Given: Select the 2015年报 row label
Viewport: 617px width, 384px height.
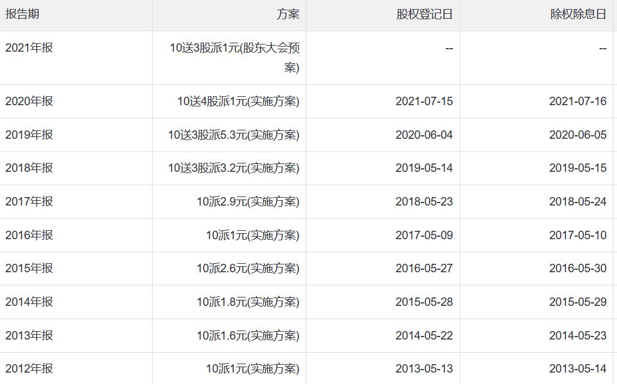Looking at the screenshot, I should [29, 268].
